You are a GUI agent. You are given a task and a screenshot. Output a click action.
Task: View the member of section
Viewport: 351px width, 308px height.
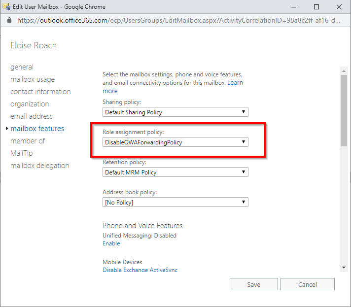[28, 141]
